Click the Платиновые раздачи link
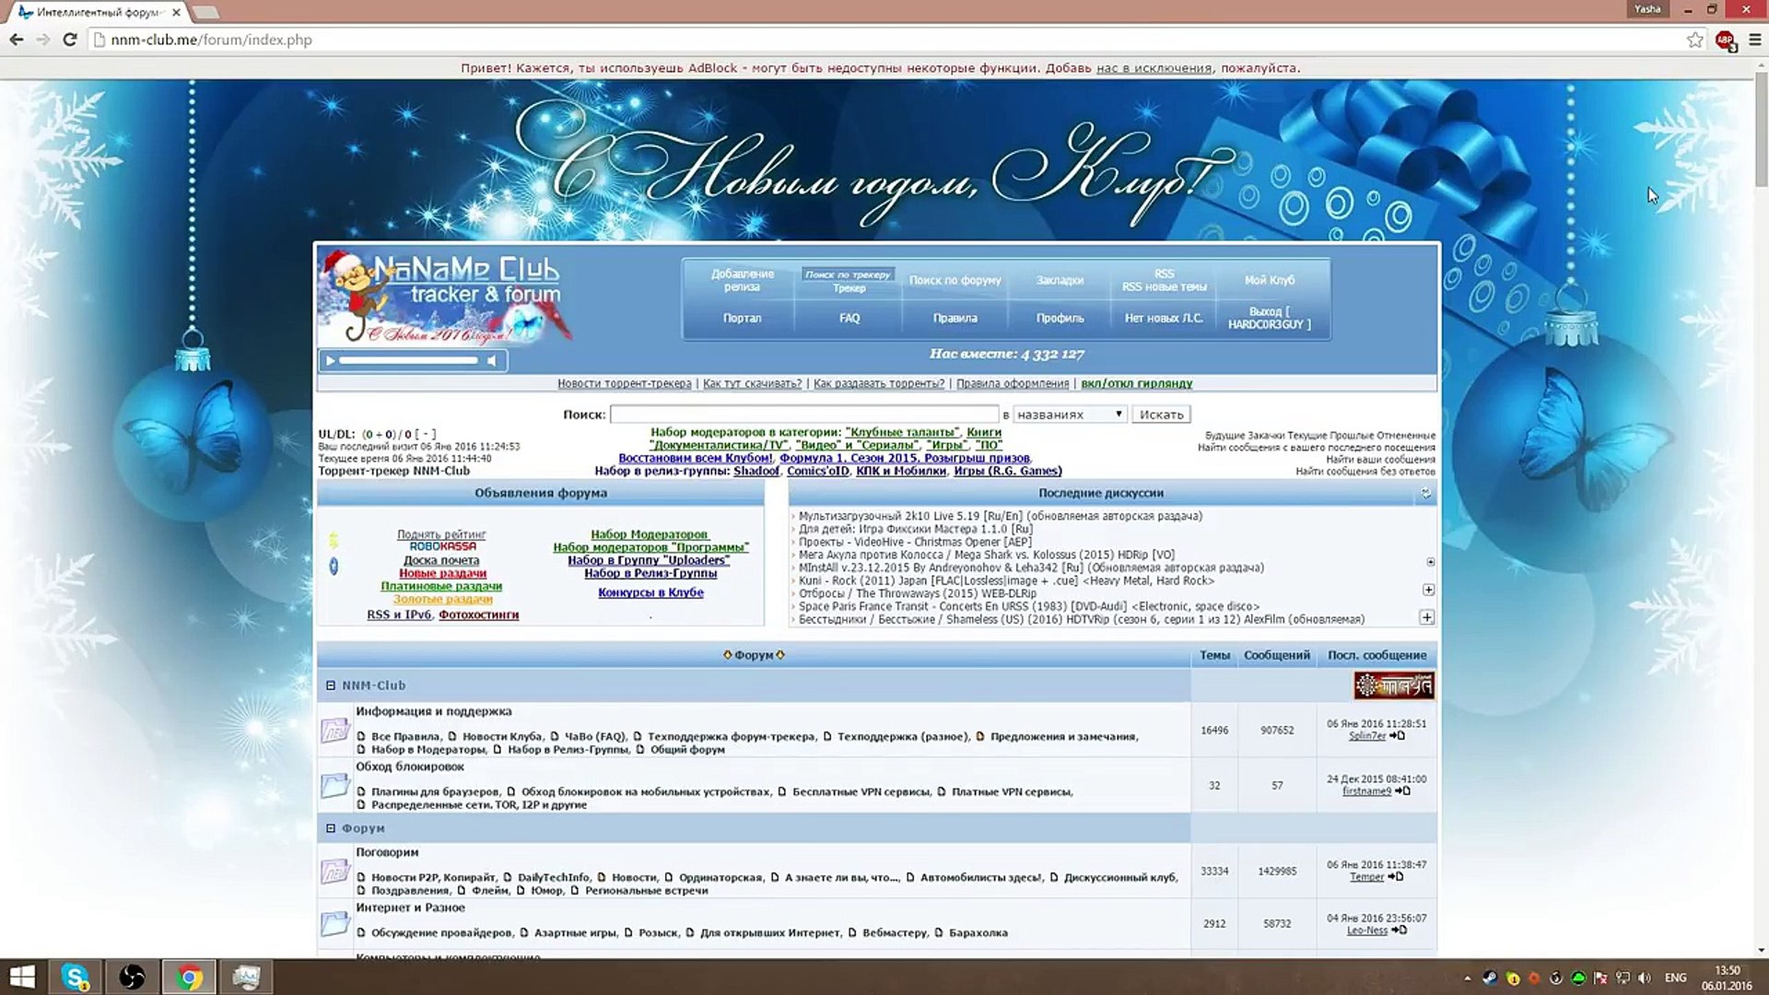The image size is (1769, 995). point(441,586)
